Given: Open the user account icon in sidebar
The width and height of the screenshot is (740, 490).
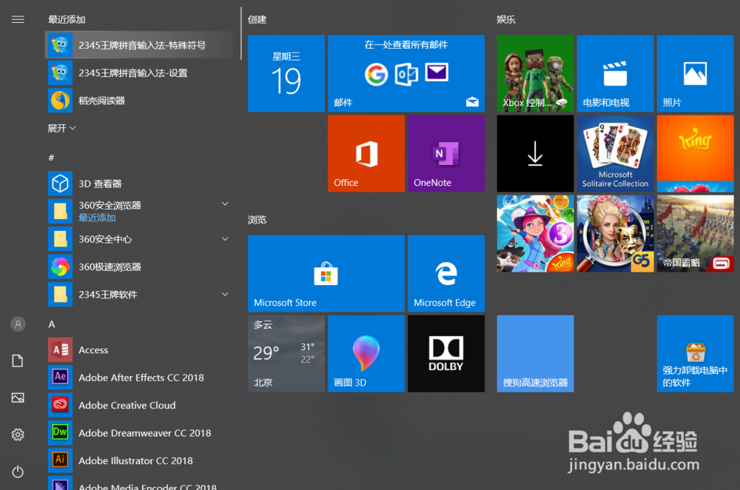Looking at the screenshot, I should (x=18, y=324).
